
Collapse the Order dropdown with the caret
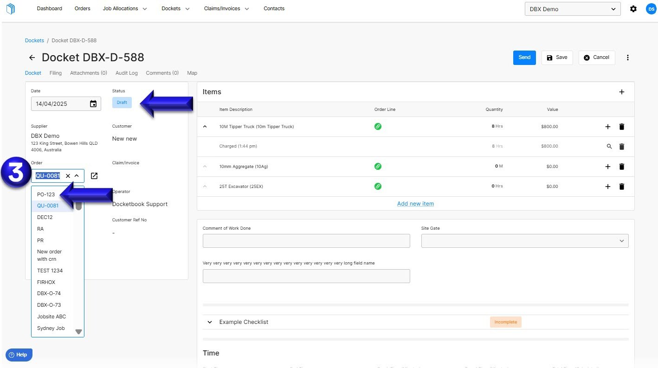pyautogui.click(x=77, y=176)
